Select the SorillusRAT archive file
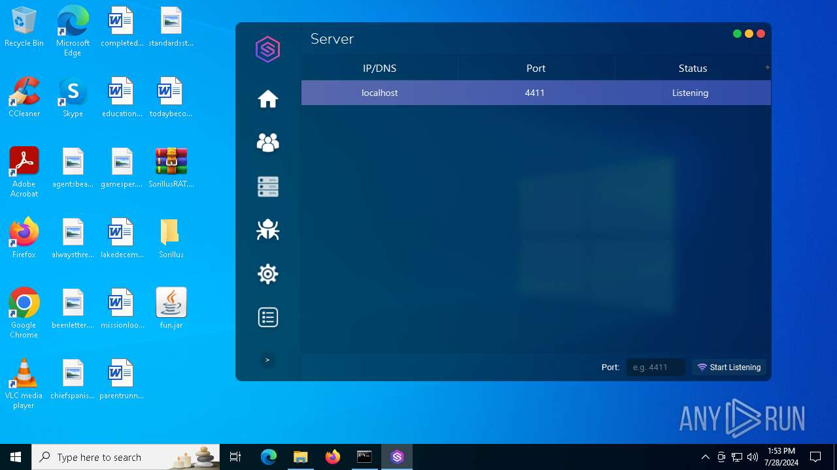The width and height of the screenshot is (837, 470). [x=171, y=168]
